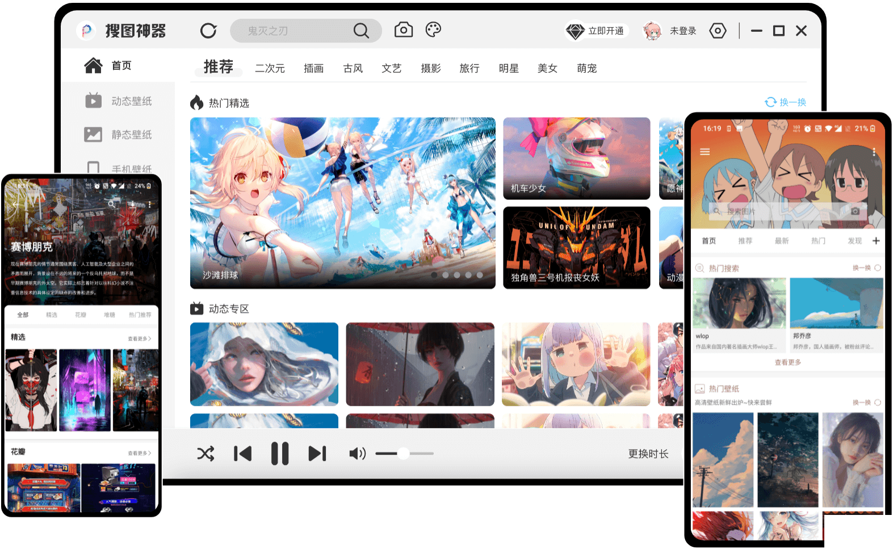Open the three-dot menu on the right phone
This screenshot has width=893, height=549.
[874, 152]
